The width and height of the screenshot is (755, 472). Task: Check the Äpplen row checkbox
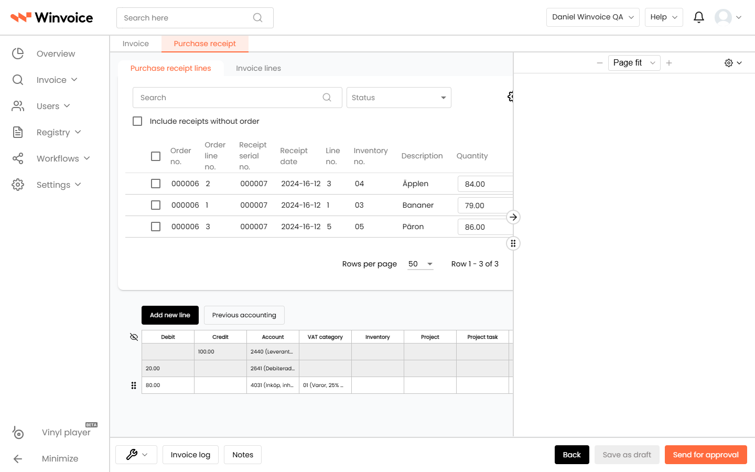click(156, 184)
